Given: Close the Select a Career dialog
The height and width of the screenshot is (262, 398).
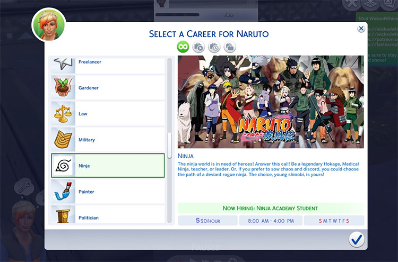Looking at the screenshot, I should pos(361,29).
